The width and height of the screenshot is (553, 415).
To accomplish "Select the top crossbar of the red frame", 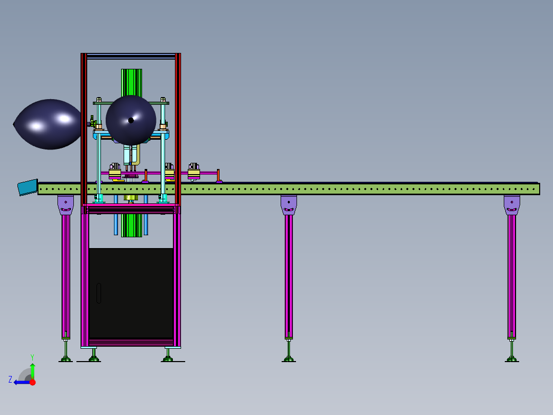I will pyautogui.click(x=131, y=56).
